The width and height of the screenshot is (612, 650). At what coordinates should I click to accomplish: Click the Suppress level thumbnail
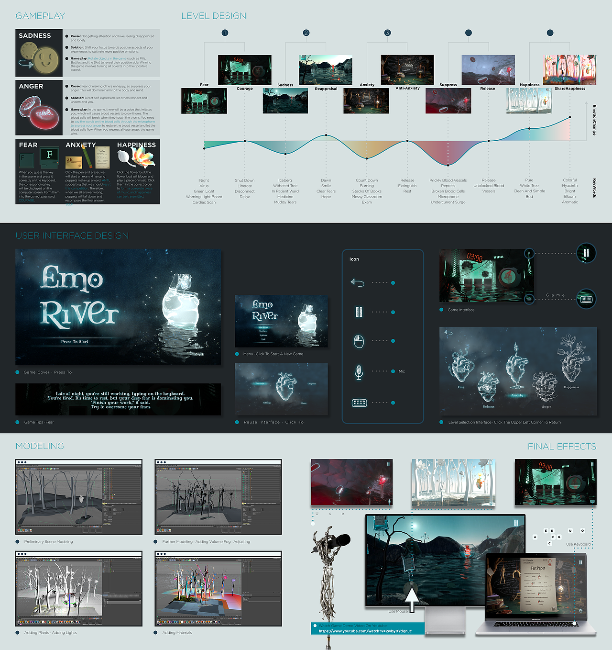(x=448, y=101)
